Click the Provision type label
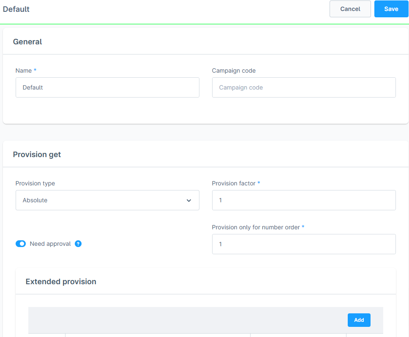 35,183
